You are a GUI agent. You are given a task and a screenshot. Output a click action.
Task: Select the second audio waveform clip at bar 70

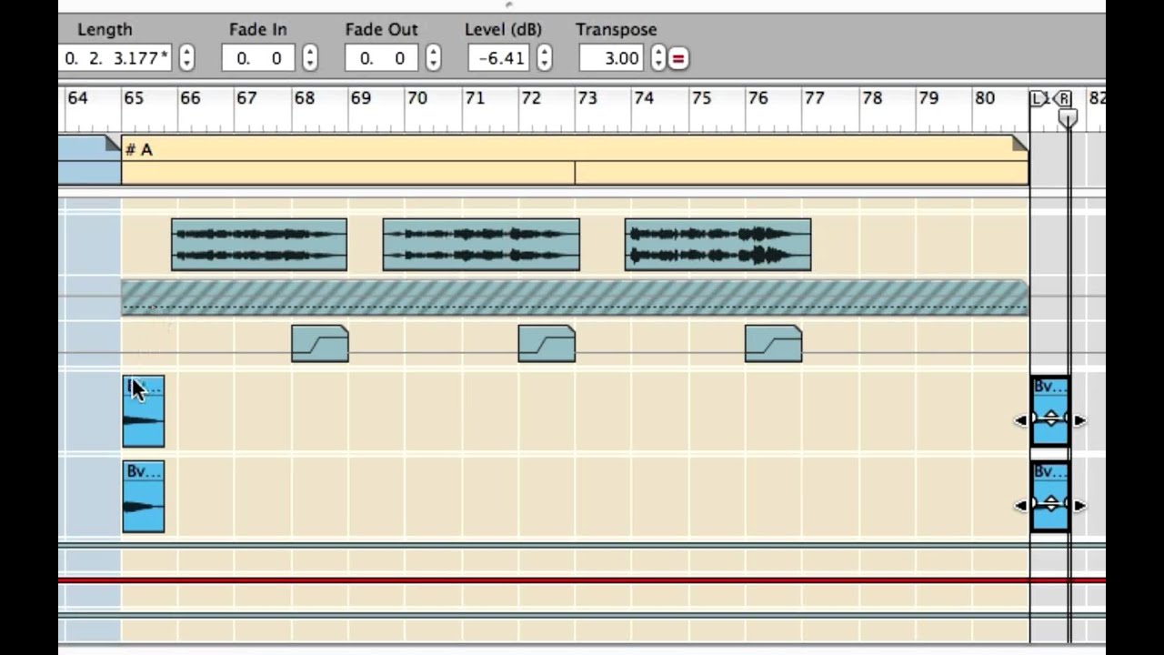tap(481, 245)
